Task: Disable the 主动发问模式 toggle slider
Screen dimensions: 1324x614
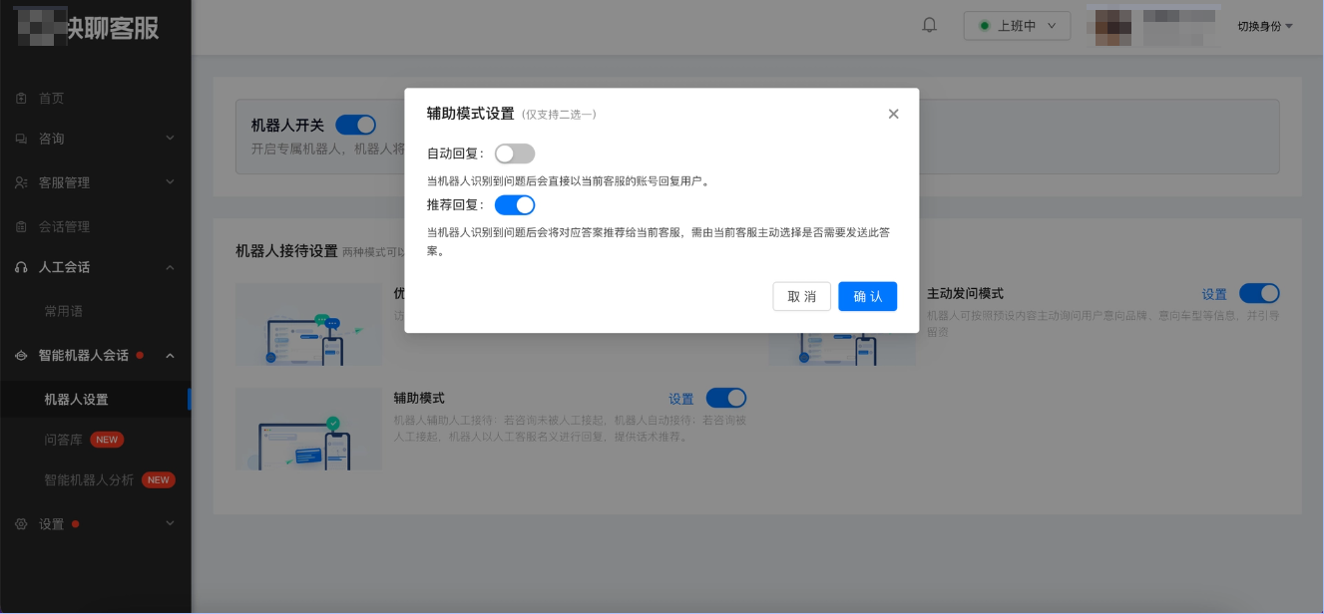Action: [1259, 293]
